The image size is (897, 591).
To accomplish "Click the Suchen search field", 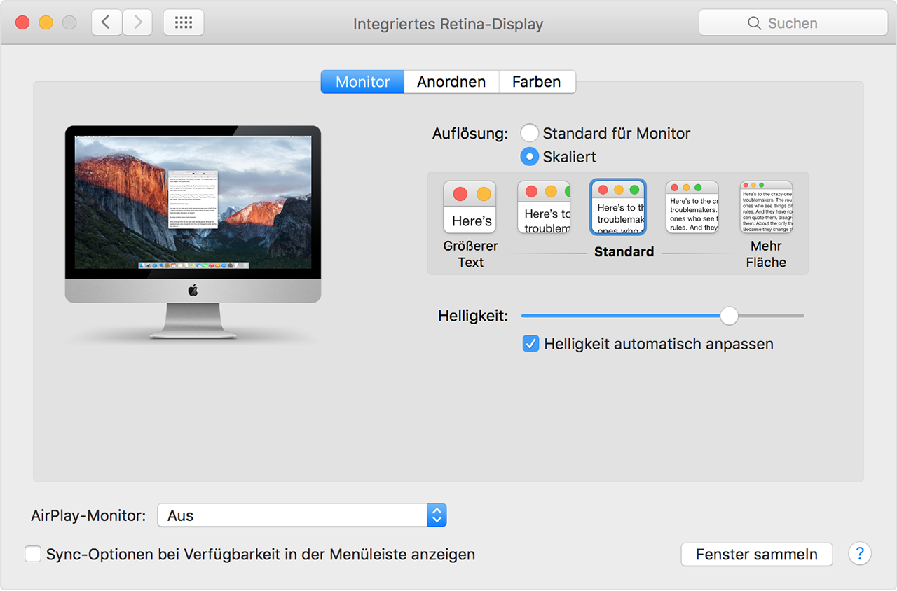I will (x=793, y=22).
